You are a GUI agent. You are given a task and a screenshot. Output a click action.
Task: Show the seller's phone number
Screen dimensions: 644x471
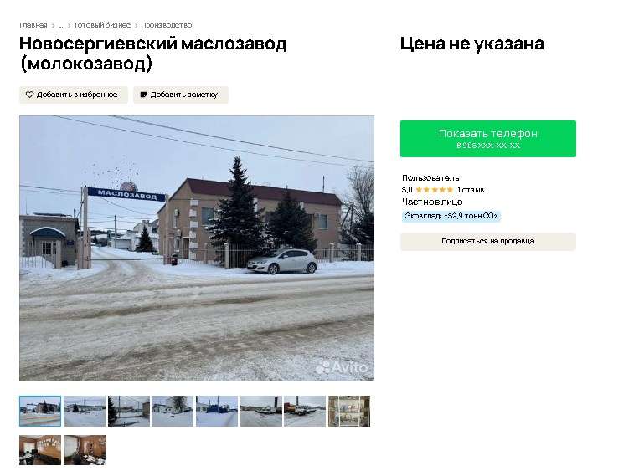488,139
